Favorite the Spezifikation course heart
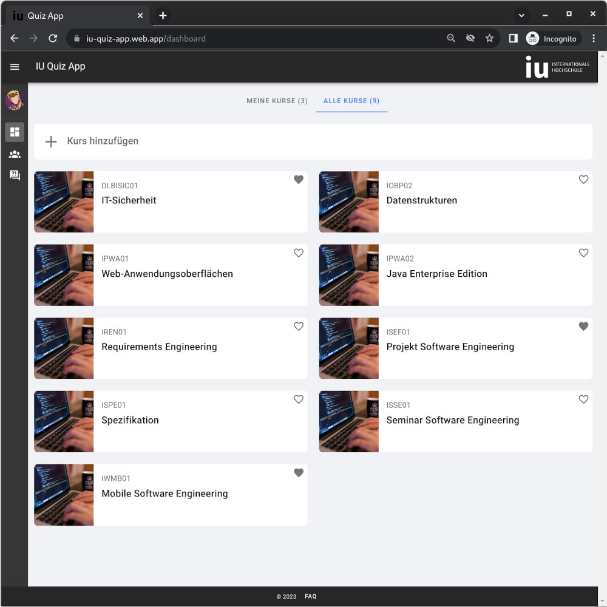The height and width of the screenshot is (607, 607). (x=299, y=399)
